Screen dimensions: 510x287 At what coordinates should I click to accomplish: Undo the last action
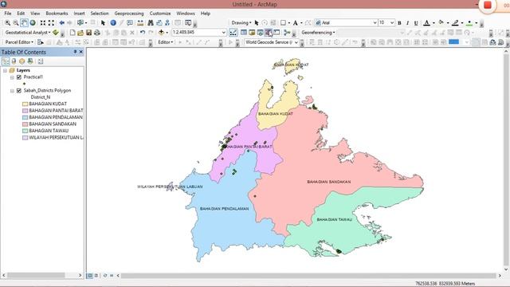tap(142, 33)
